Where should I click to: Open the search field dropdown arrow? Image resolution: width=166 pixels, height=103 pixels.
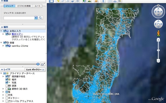[36, 18]
